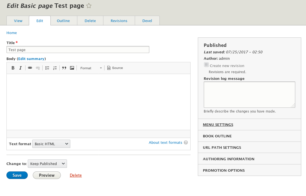Insert a numbered list
Image resolution: width=306 pixels, height=196 pixels.
click(55, 68)
